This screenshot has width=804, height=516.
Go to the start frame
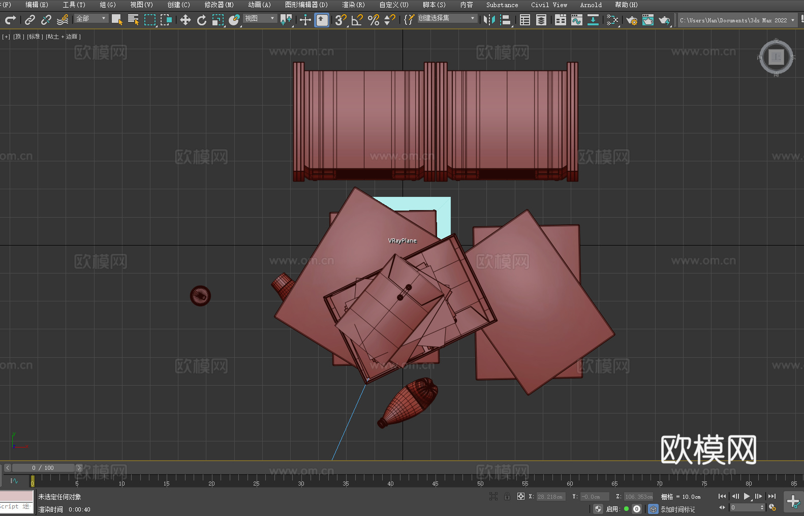coord(722,496)
